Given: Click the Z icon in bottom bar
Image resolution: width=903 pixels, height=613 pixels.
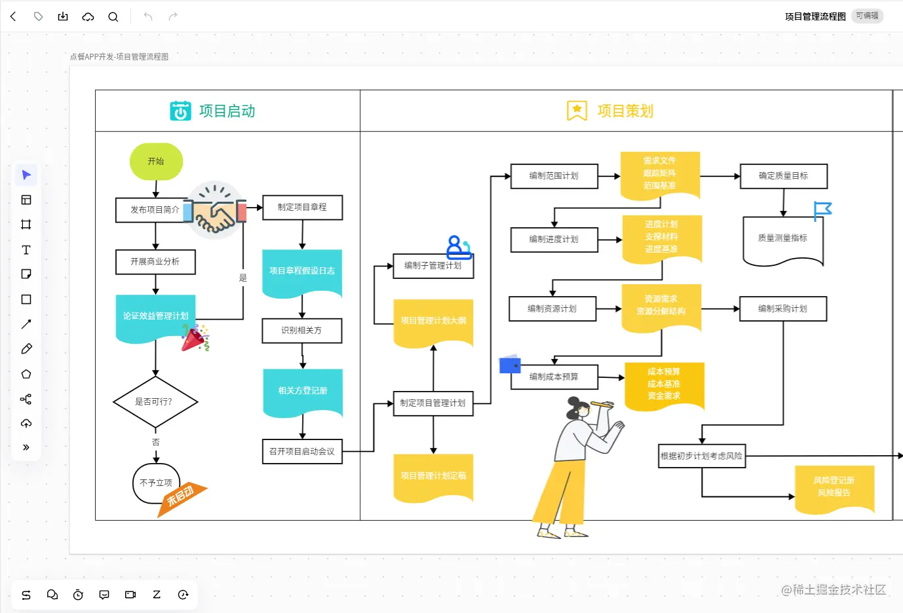Looking at the screenshot, I should (x=157, y=595).
